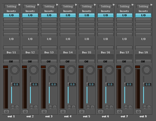Click the volume fader handle on out 2
The width and height of the screenshot is (156, 121).
click(x=34, y=84)
